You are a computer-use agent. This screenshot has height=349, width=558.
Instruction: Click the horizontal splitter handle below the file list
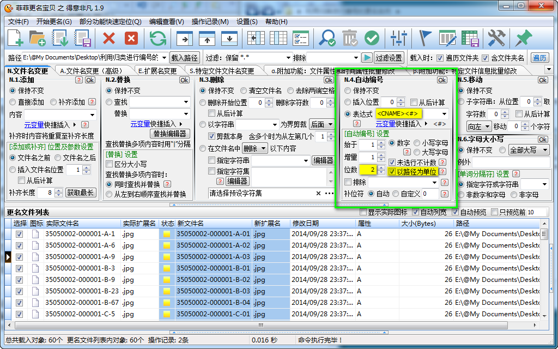278,333
